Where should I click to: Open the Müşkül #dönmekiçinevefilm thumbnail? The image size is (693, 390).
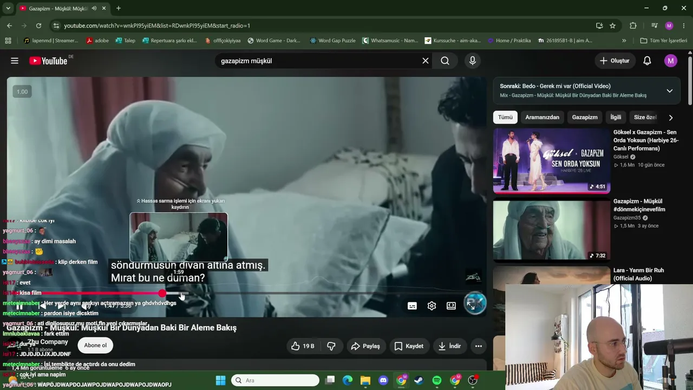(x=552, y=230)
